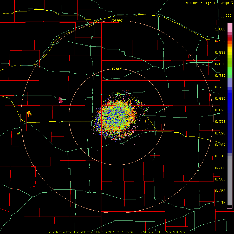Click the orange-yellow radar echo west of radar
Viewport: 234px width, 234px height.
point(29,114)
